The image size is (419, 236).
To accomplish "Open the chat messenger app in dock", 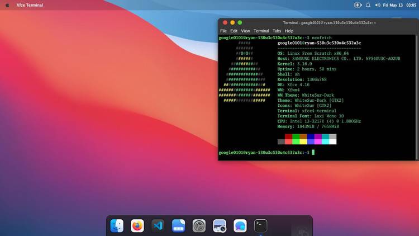I will (240, 225).
